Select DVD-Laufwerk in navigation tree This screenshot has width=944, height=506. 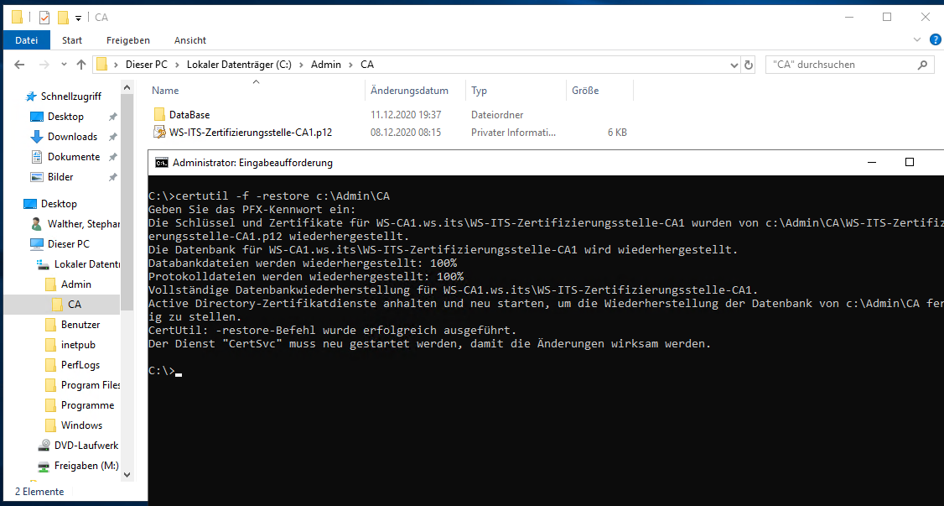[86, 446]
